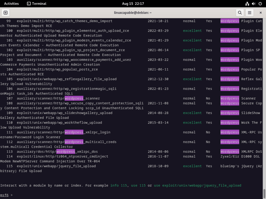Click highlighted Wordpress in row 99

click(230, 21)
